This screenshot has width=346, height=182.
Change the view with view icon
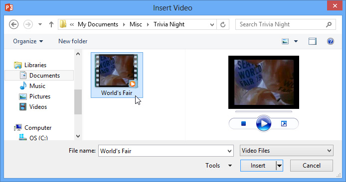pyautogui.click(x=285, y=41)
